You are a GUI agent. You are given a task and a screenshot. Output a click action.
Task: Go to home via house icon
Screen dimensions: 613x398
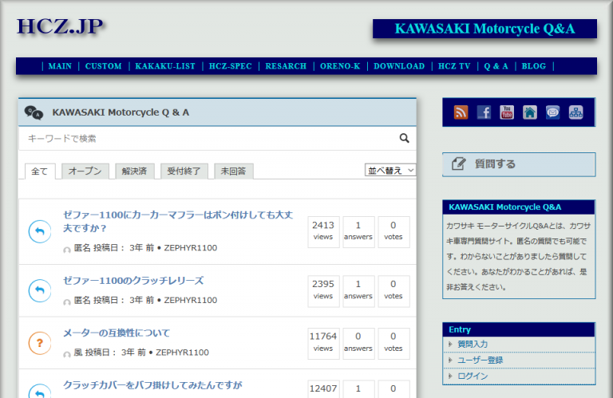[x=530, y=112]
